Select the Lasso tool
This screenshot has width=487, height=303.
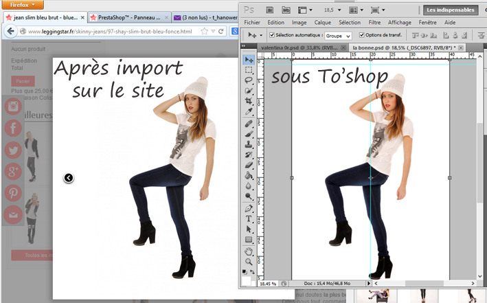pos(249,80)
